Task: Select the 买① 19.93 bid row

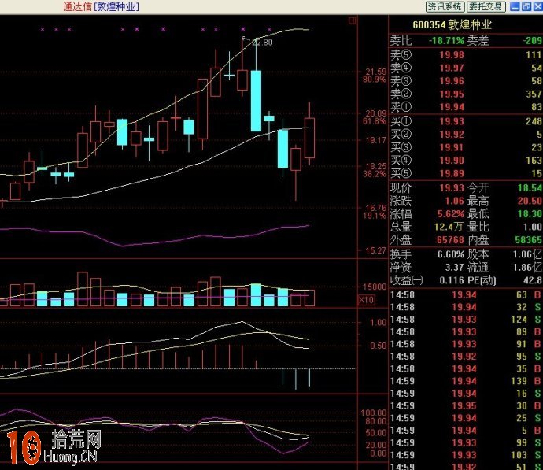Action: (x=466, y=121)
